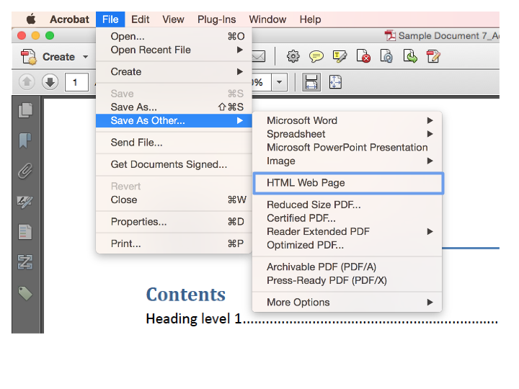Viewport: 519px width, 389px height.
Task: Click the page-with-magnifier icon in toolbar
Action: click(x=386, y=56)
